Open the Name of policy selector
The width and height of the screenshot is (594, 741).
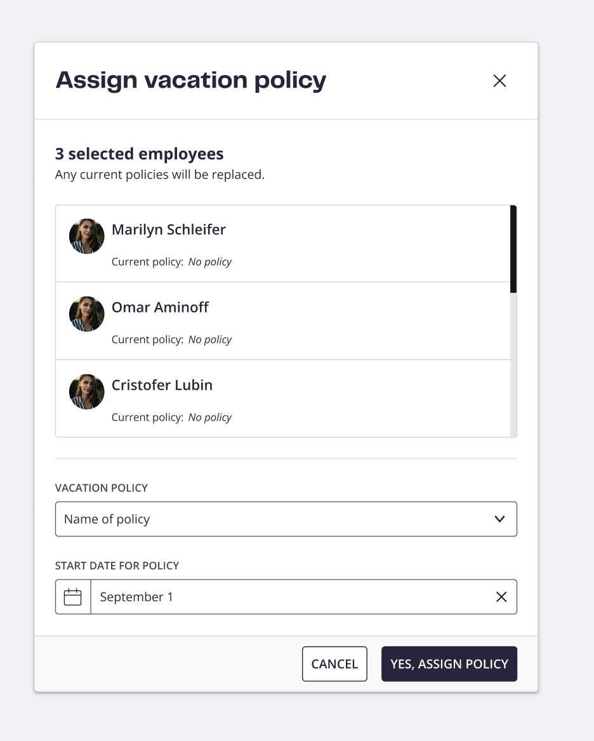(286, 519)
